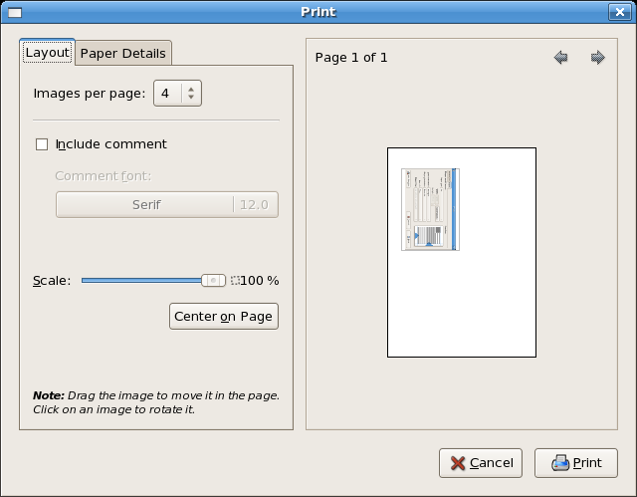Click the Print button with printer icon
The width and height of the screenshot is (637, 497).
click(x=576, y=463)
